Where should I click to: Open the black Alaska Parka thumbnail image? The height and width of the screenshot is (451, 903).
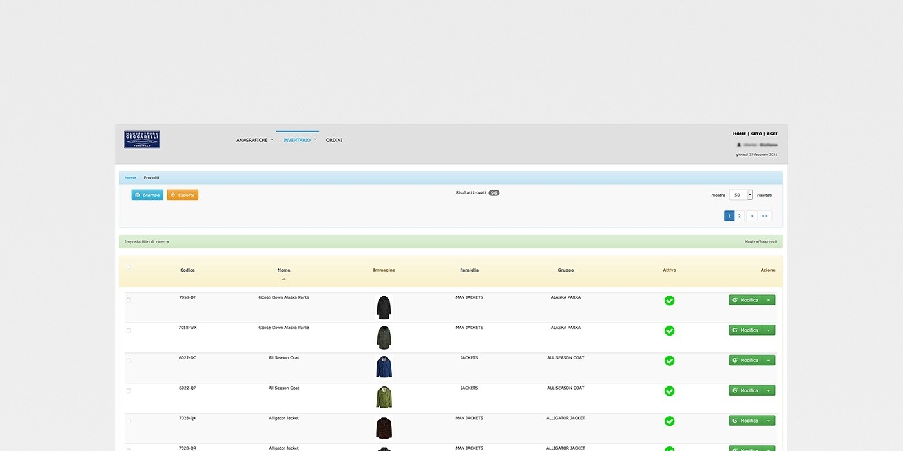tap(384, 308)
